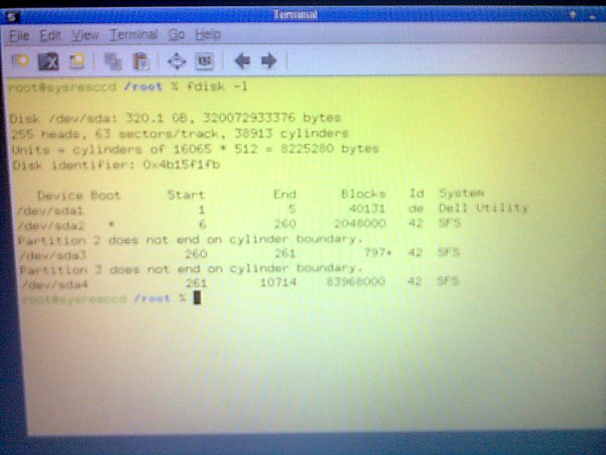
Task: Open the Go menu
Action: click(x=176, y=35)
